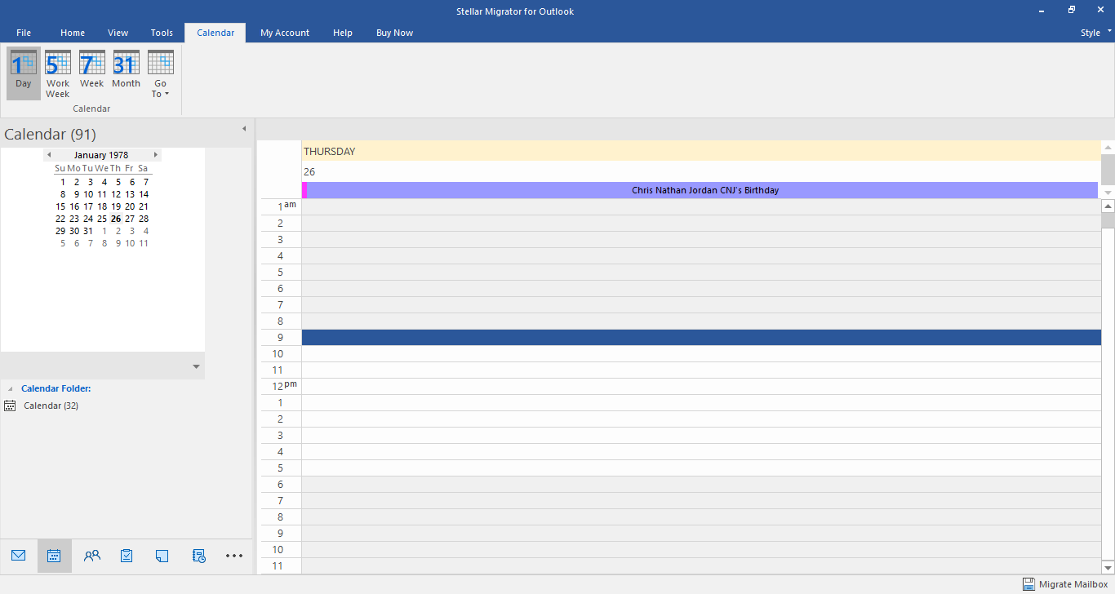Select the 3 pm time slot
Image resolution: width=1115 pixels, height=594 pixels.
[701, 436]
